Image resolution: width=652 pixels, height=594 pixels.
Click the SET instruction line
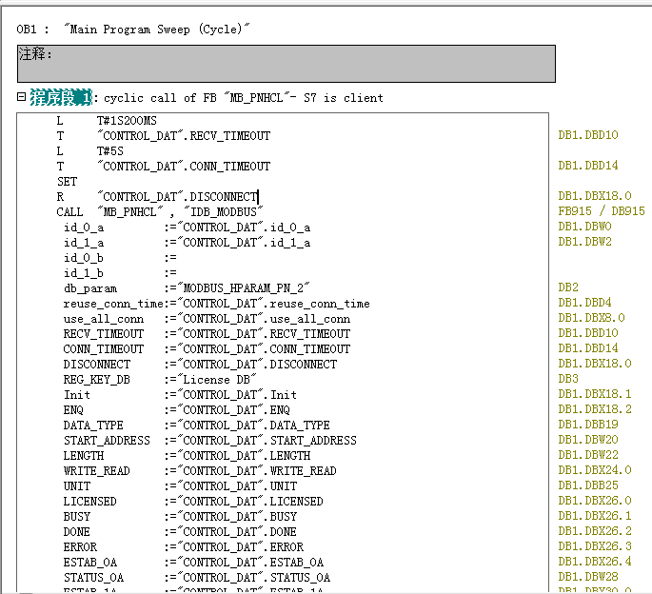click(67, 182)
